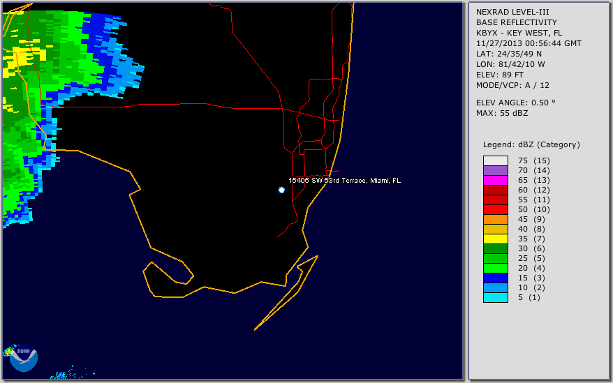Click the 70 dBZ purple legend swatch
The width and height of the screenshot is (613, 383).
(495, 170)
